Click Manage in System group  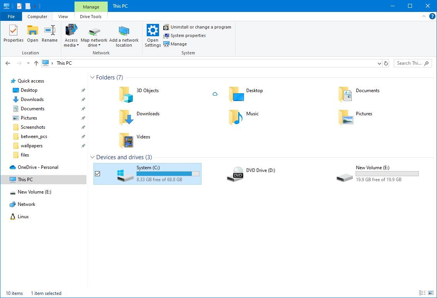pos(175,44)
